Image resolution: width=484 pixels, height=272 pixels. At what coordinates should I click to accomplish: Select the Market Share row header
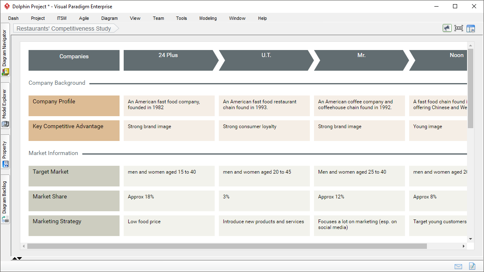tap(74, 201)
